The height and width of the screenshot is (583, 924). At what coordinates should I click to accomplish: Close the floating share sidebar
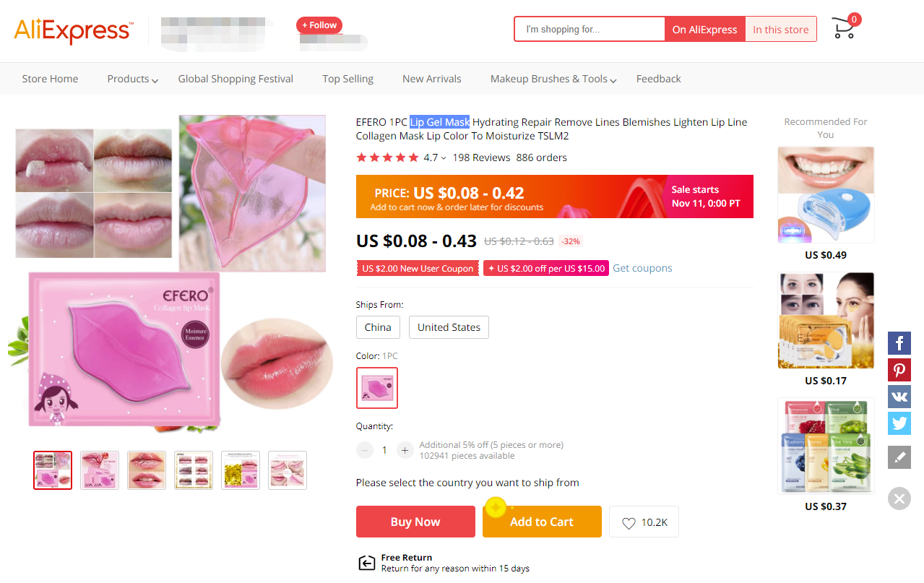[899, 498]
